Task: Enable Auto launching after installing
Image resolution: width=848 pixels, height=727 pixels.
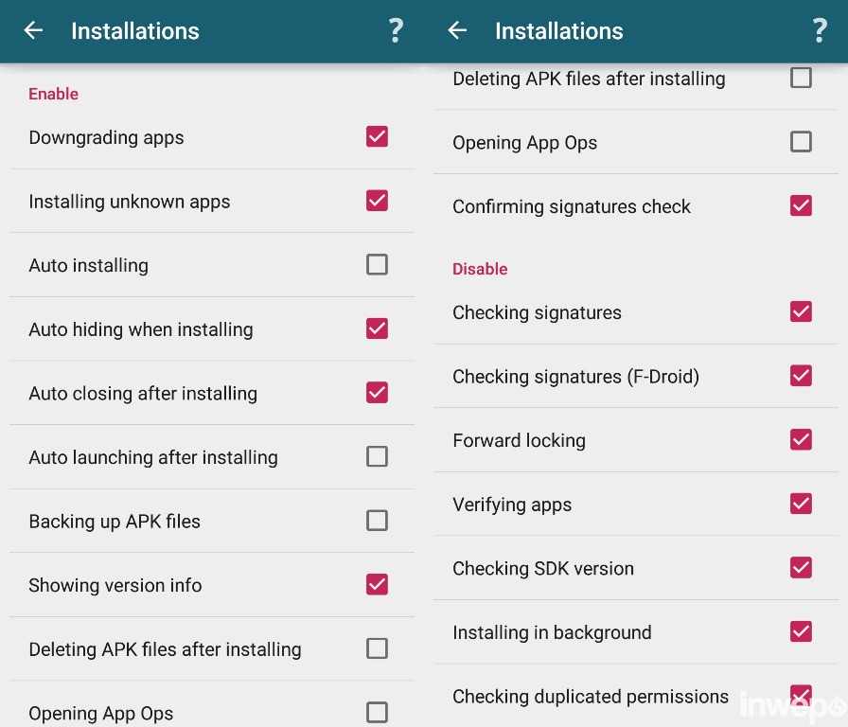Action: (x=377, y=456)
